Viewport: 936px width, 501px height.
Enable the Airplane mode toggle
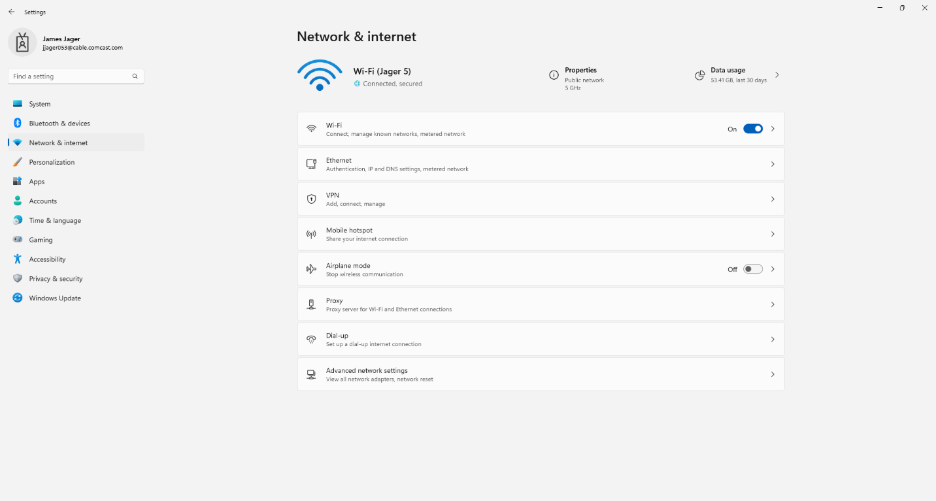coord(753,269)
